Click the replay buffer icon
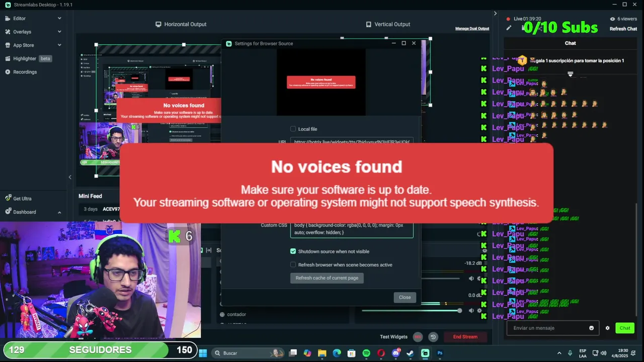The height and width of the screenshot is (362, 644). [433, 337]
